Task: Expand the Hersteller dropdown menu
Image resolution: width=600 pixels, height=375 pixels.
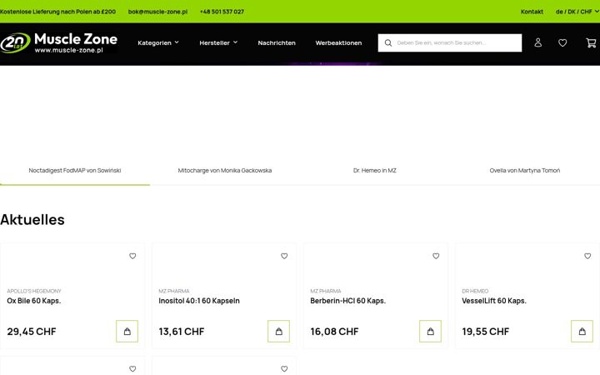Action: tap(218, 42)
